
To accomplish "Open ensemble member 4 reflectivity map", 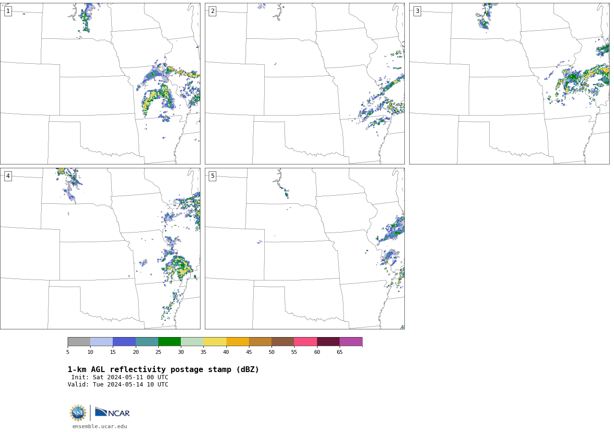I will 100,248.
